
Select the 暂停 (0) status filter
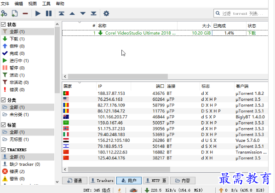[28, 68]
